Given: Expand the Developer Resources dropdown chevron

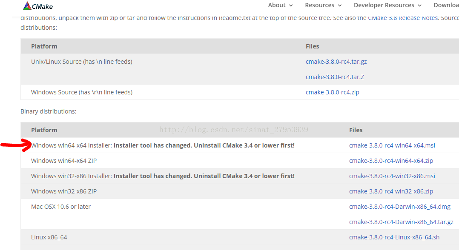Looking at the screenshot, I should [x=420, y=6].
